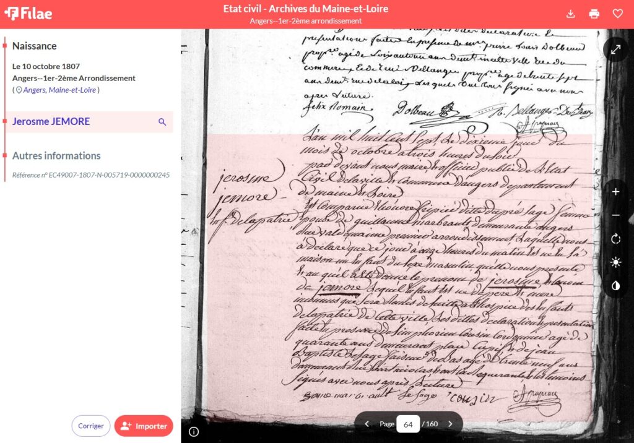Add record to favorites with heart icon

[x=617, y=14]
